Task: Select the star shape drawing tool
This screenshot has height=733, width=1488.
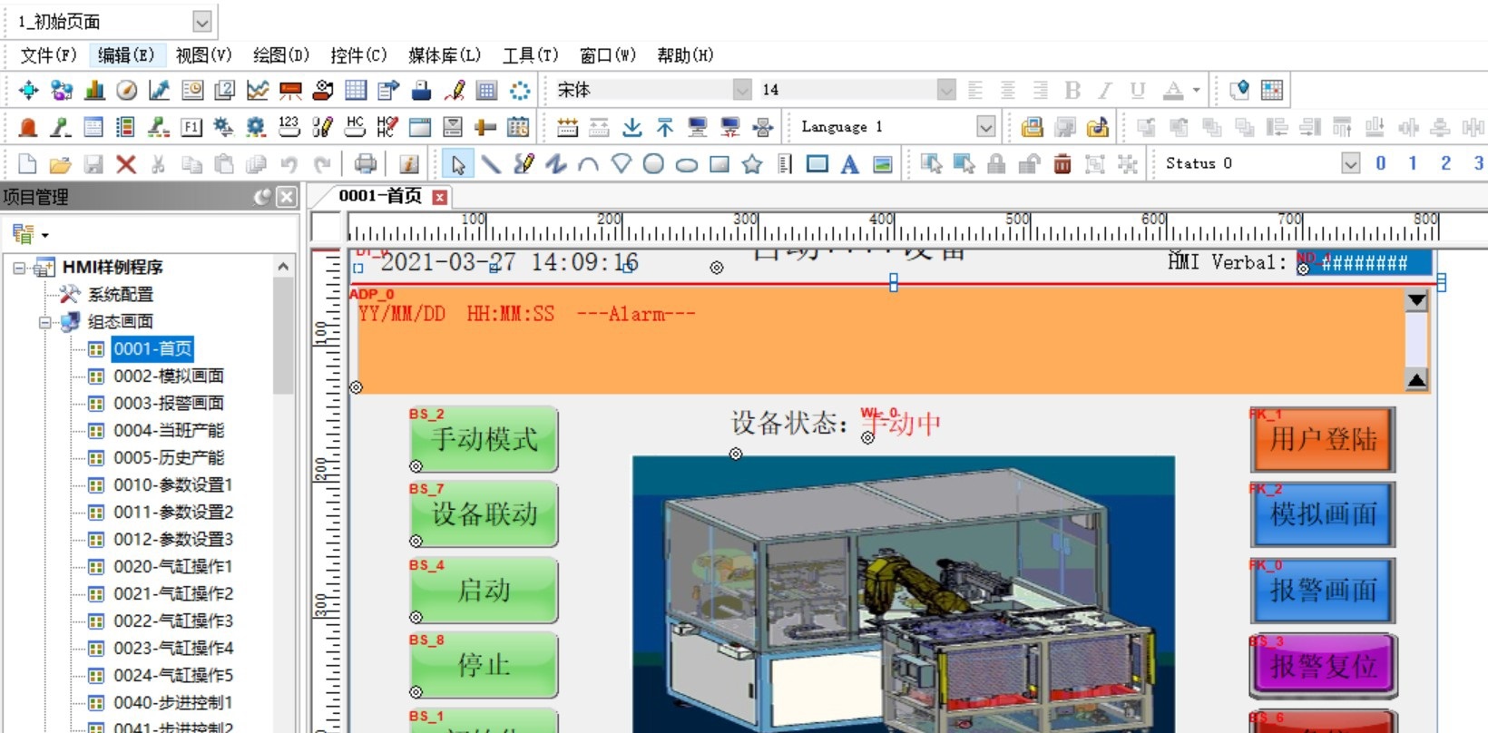Action: pos(752,164)
